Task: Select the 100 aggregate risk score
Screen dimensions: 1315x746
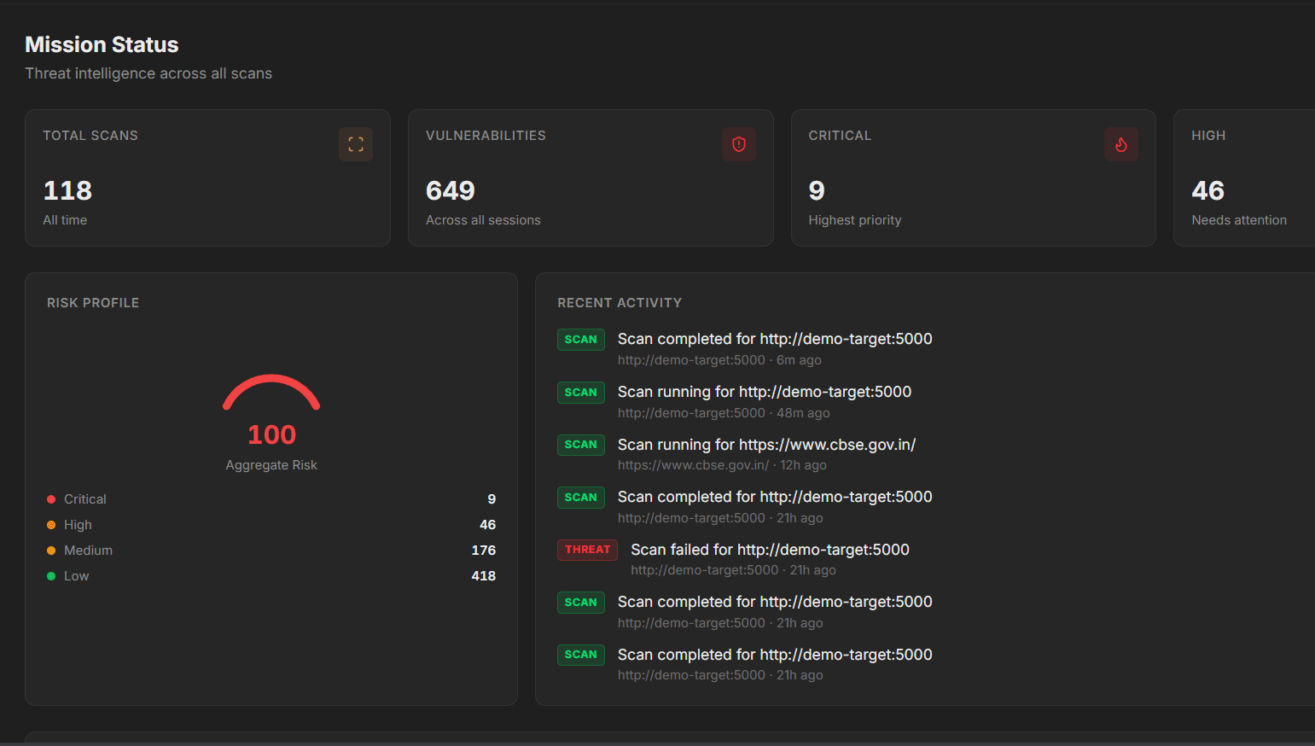Action: pos(271,434)
